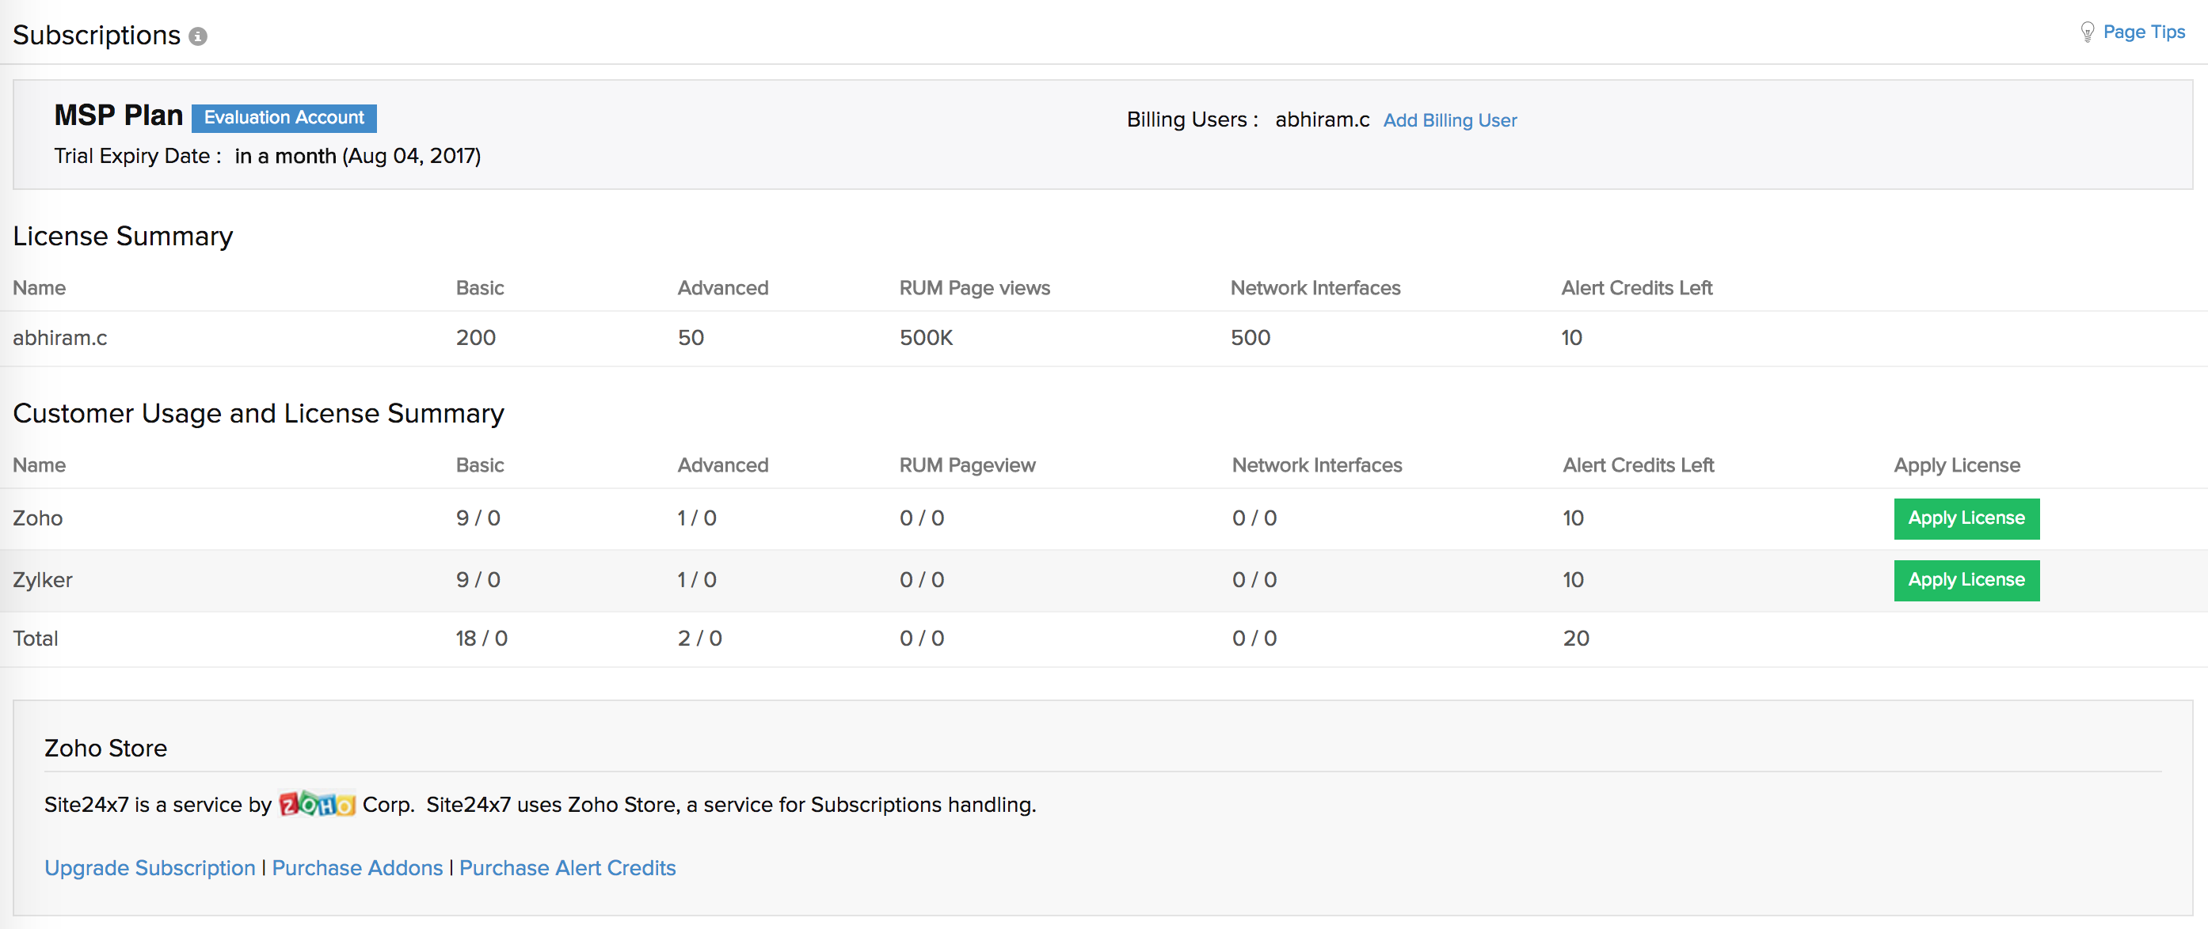Click the 500K RUM Page views value
This screenshot has height=929, width=2208.
(x=926, y=337)
